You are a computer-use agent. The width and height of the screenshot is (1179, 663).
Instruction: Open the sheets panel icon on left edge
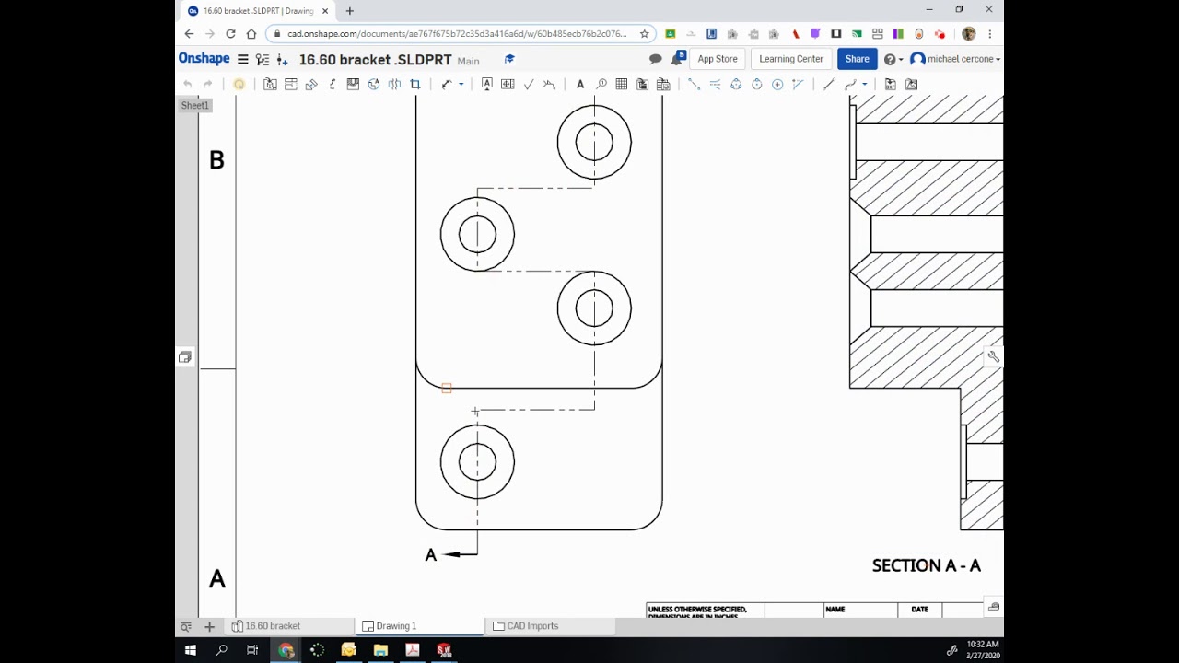pos(185,357)
